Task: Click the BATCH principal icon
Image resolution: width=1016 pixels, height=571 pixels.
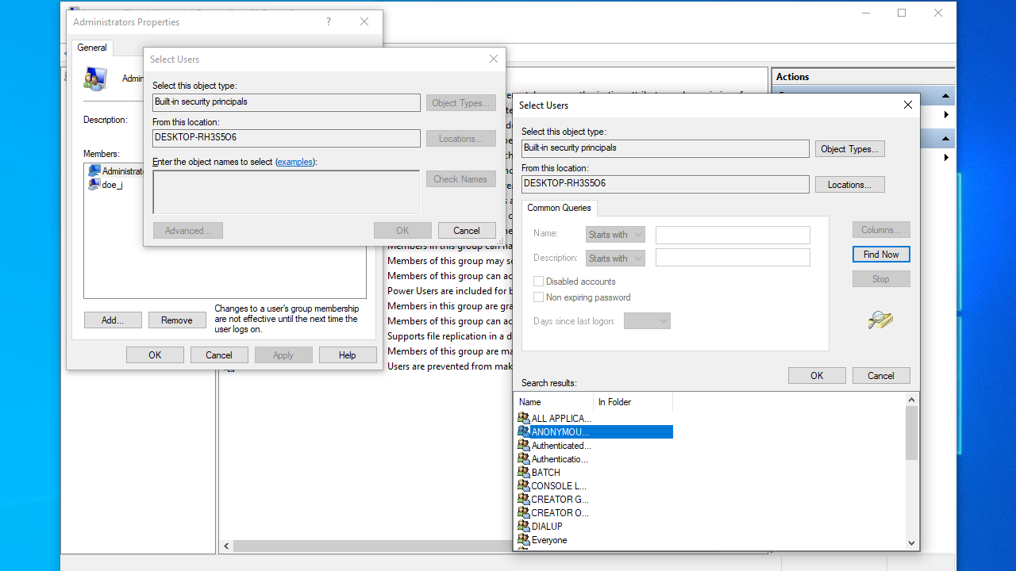Action: click(523, 472)
